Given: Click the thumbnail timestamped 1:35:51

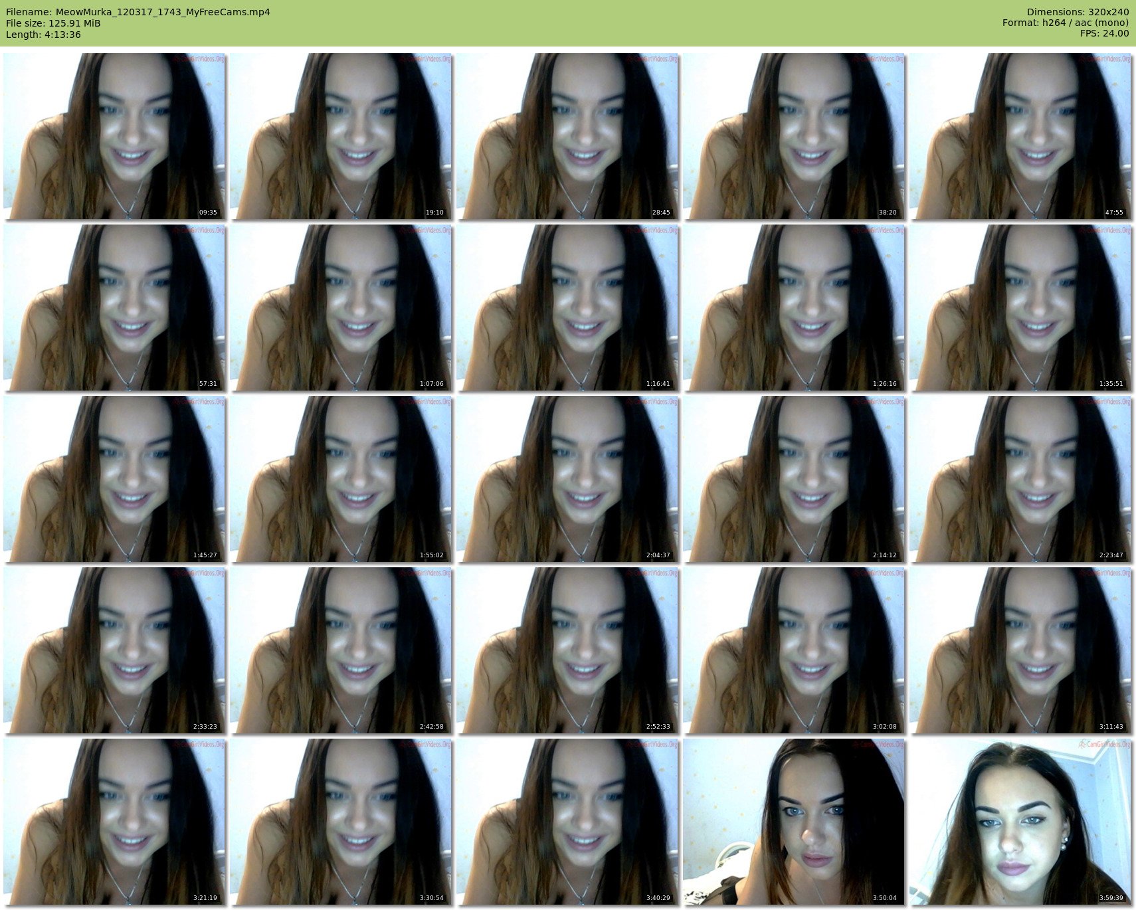Looking at the screenshot, I should [x=1020, y=308].
